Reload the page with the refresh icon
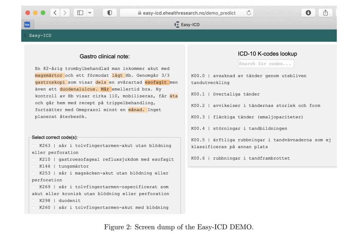The width and height of the screenshot is (353, 234). [249, 13]
